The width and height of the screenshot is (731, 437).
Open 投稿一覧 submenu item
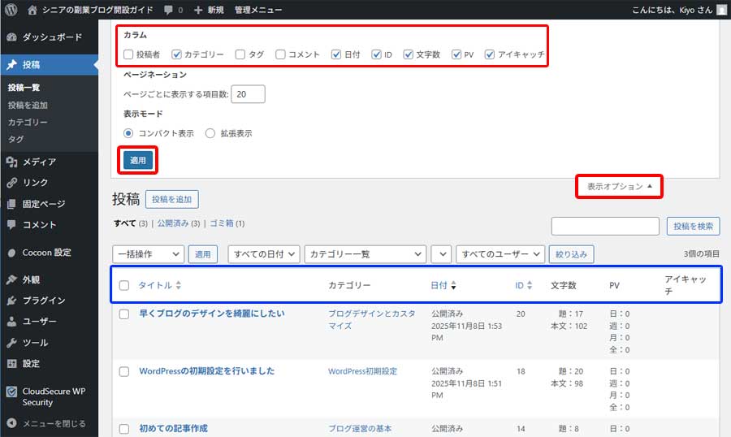tap(24, 88)
